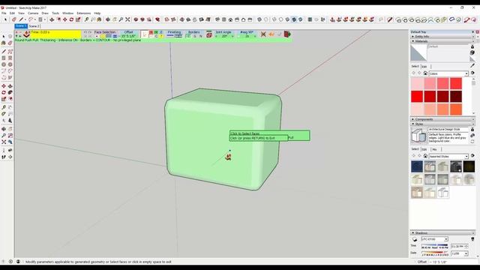The height and width of the screenshot is (270, 480).
Task: Expand the Components panel
Action: click(442, 119)
